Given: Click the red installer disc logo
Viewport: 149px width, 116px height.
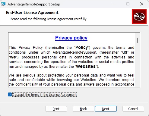Looking at the screenshot, I should (139, 17).
